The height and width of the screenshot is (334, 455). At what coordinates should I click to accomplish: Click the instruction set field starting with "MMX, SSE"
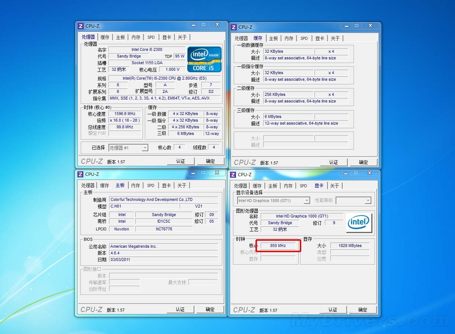point(164,98)
